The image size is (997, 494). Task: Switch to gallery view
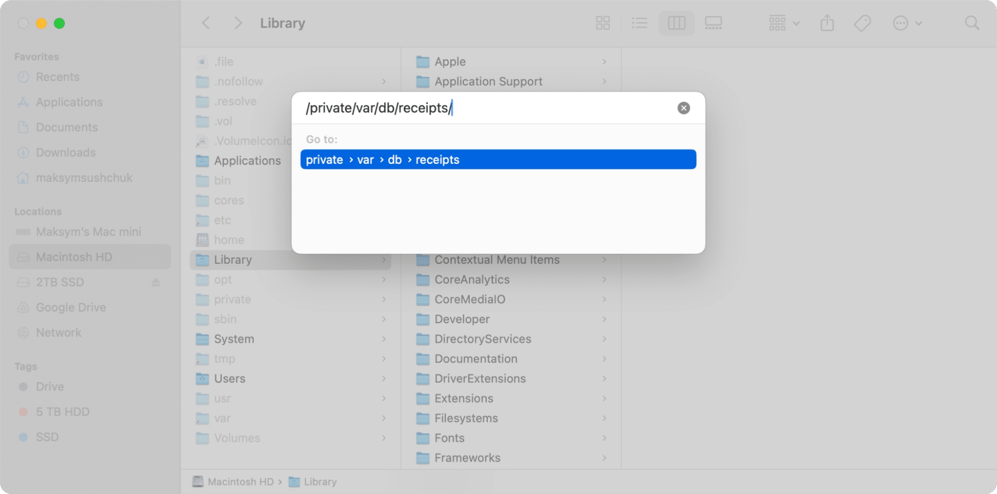pos(713,23)
